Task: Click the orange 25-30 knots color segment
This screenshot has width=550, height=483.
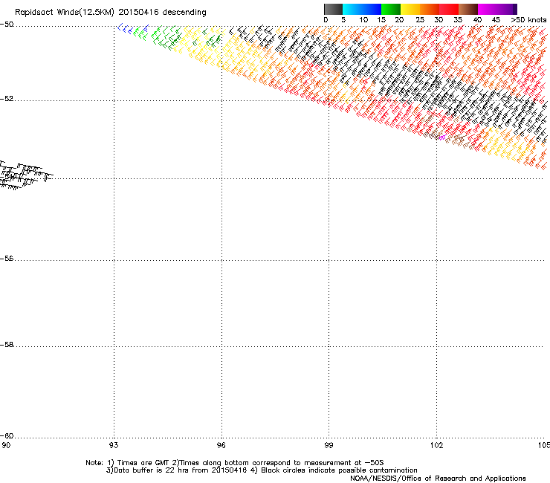Action: tap(430, 9)
